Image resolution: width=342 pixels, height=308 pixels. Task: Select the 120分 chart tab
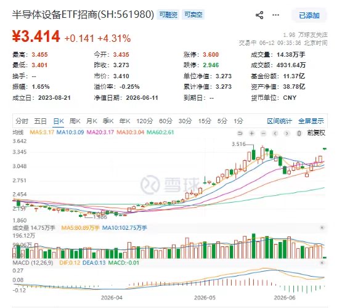point(145,121)
